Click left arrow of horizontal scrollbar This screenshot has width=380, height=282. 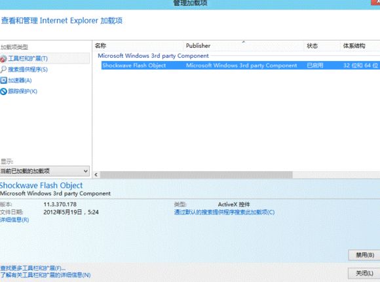pos(96,174)
